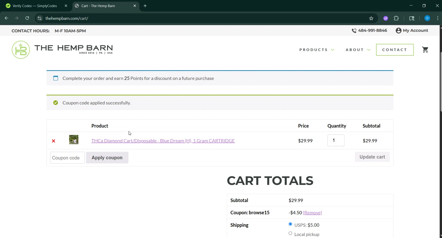
Task: Select the Local pickup shipping option
Action: pos(290,233)
